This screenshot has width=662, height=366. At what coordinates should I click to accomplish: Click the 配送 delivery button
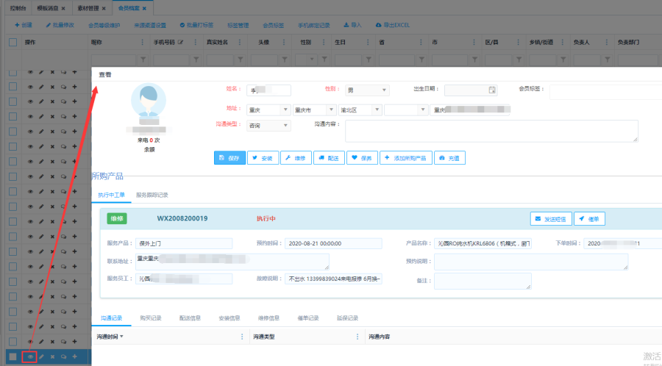tap(328, 158)
